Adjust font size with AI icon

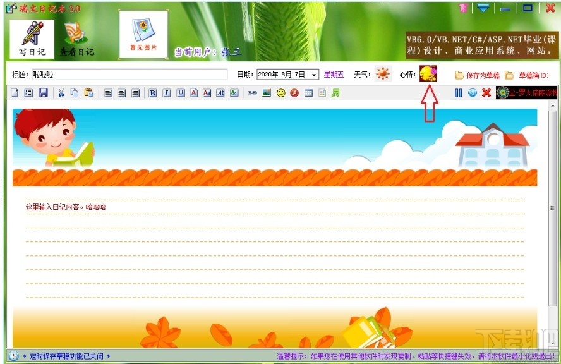[220, 93]
